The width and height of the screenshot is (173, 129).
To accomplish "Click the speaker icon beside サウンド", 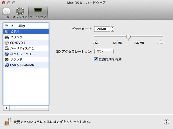I will click(x=7, y=60).
